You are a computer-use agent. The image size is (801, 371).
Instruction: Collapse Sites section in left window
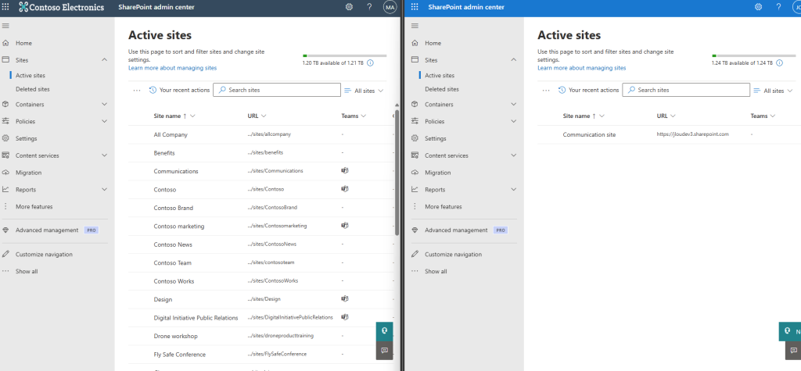coord(105,60)
